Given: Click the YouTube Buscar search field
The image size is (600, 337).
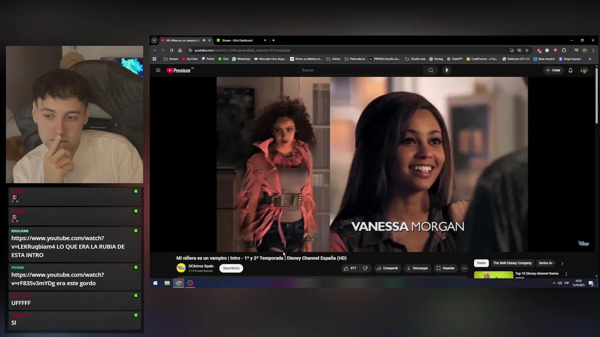Looking at the screenshot, I should point(361,70).
